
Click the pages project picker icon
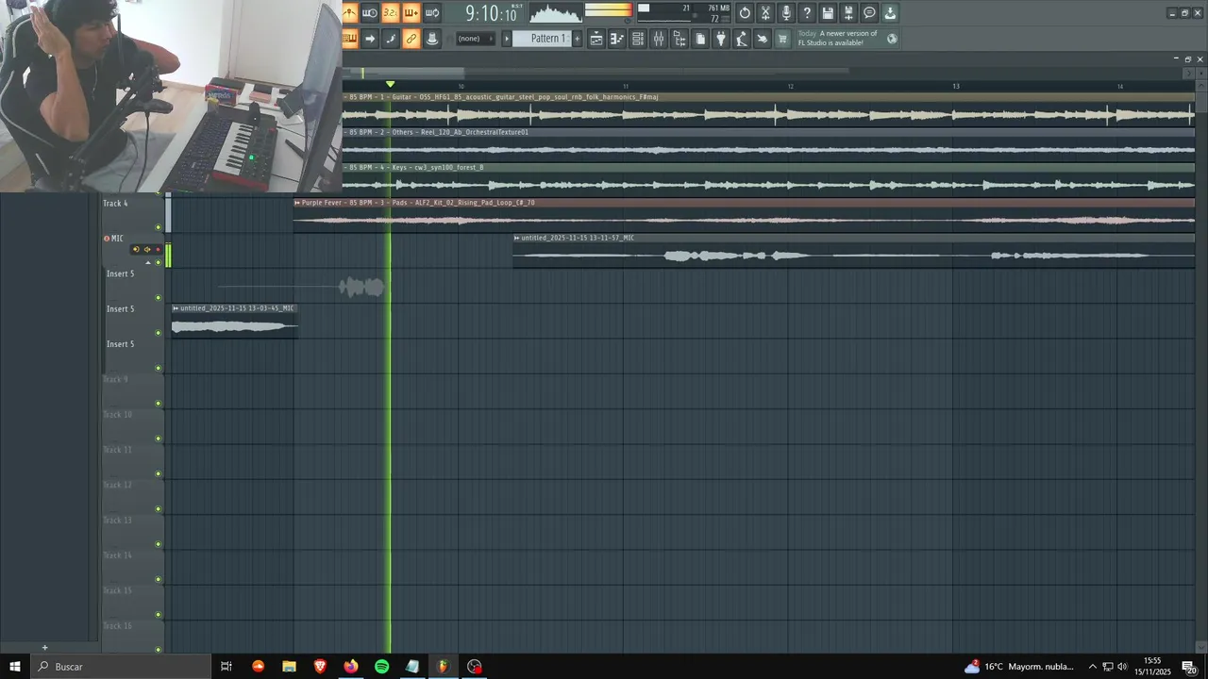pyautogui.click(x=700, y=39)
